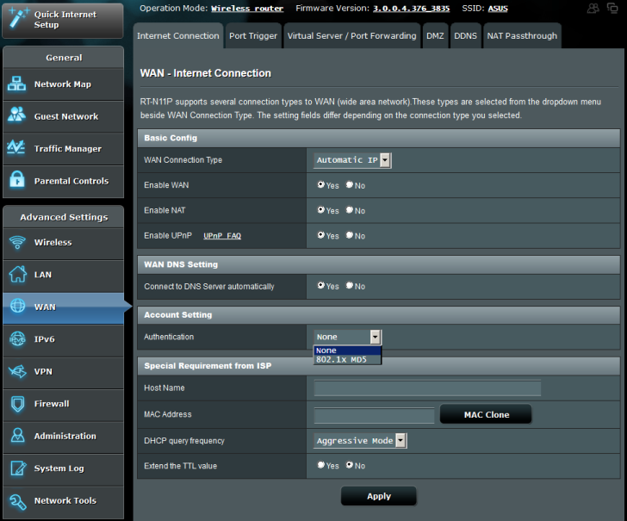
Task: Choose None in Authentication list
Action: (347, 350)
